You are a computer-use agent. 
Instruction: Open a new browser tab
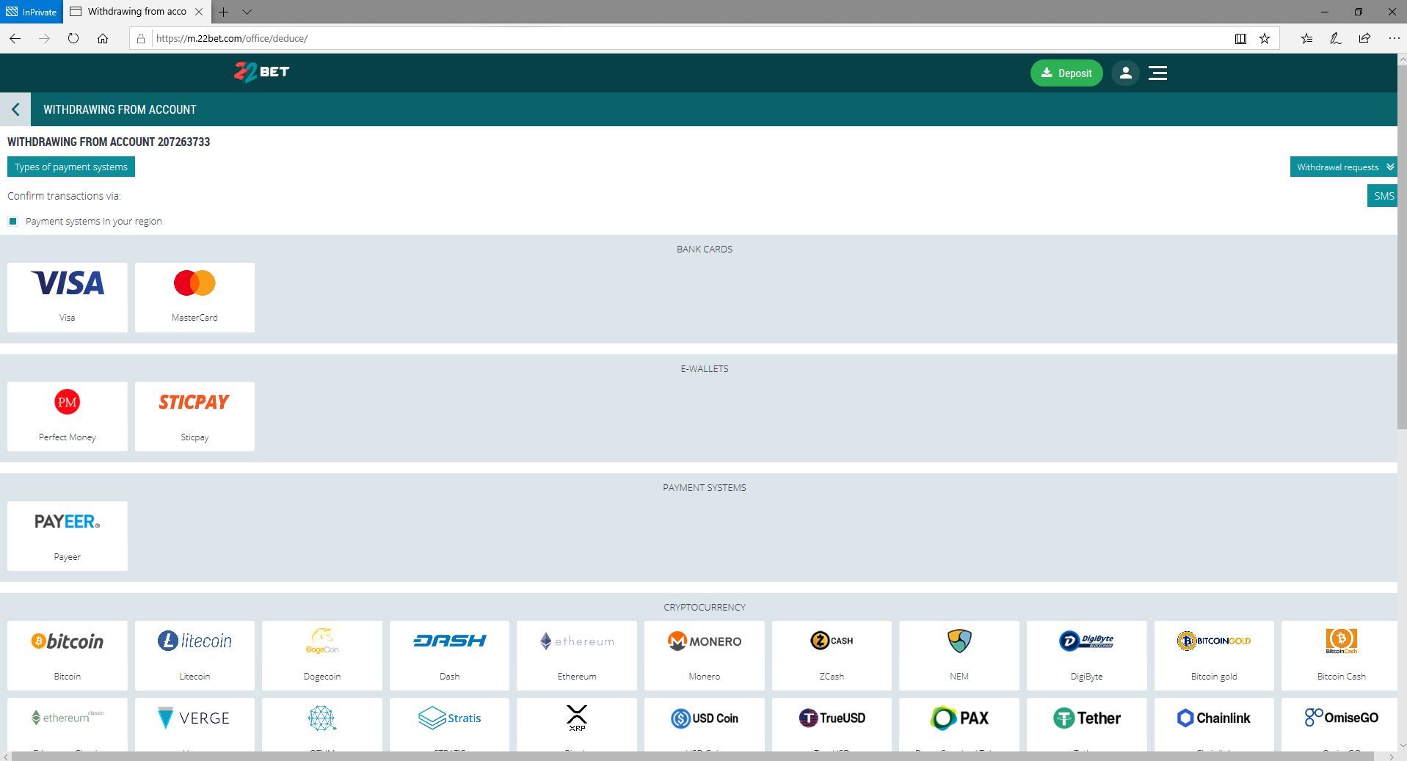coord(224,12)
